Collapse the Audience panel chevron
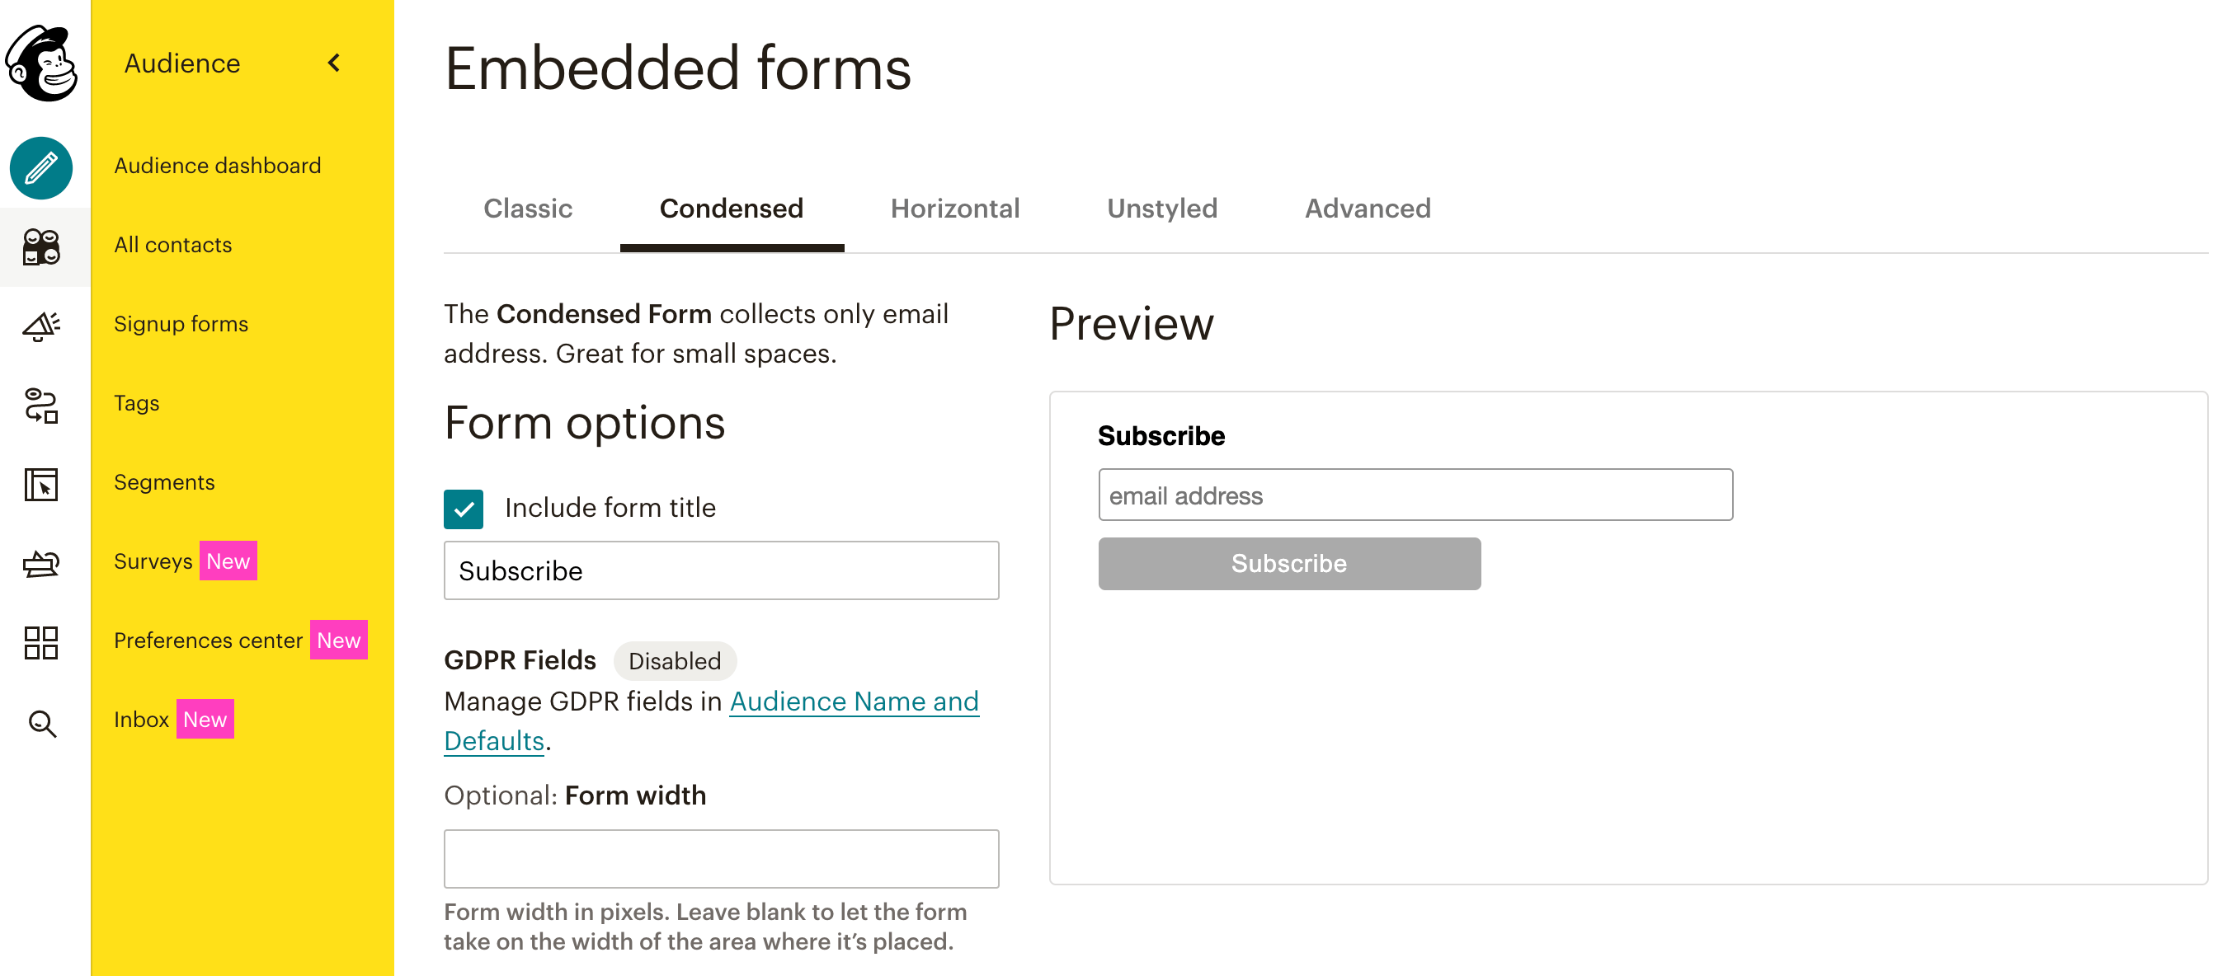Viewport: 2227px width, 976px height. [335, 63]
